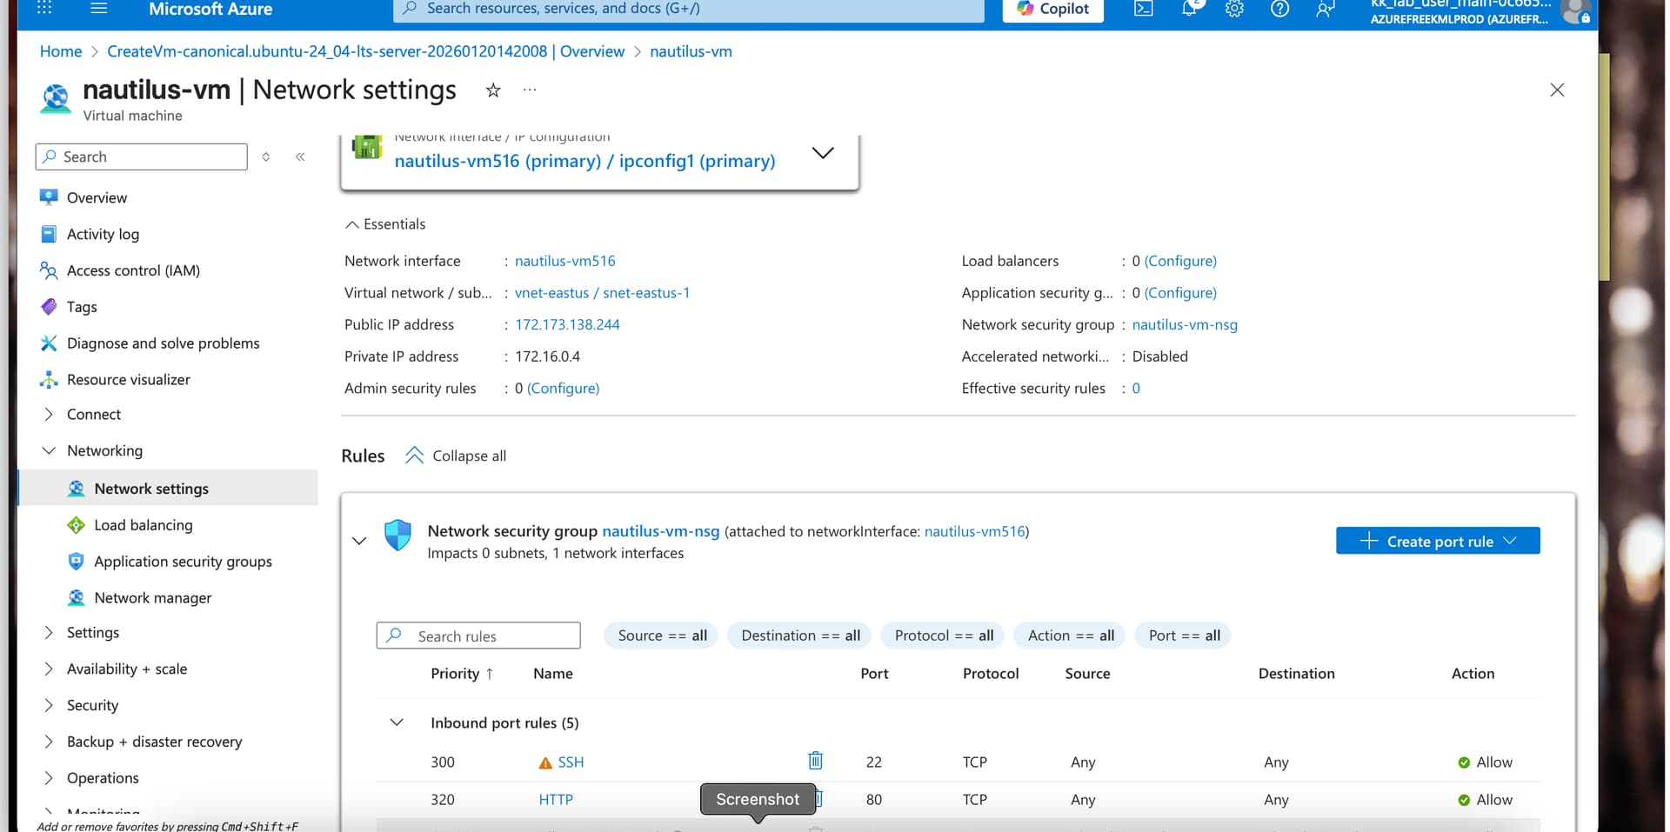This screenshot has height=832, width=1670.
Task: Collapse the sidebar with double chevron
Action: point(300,157)
